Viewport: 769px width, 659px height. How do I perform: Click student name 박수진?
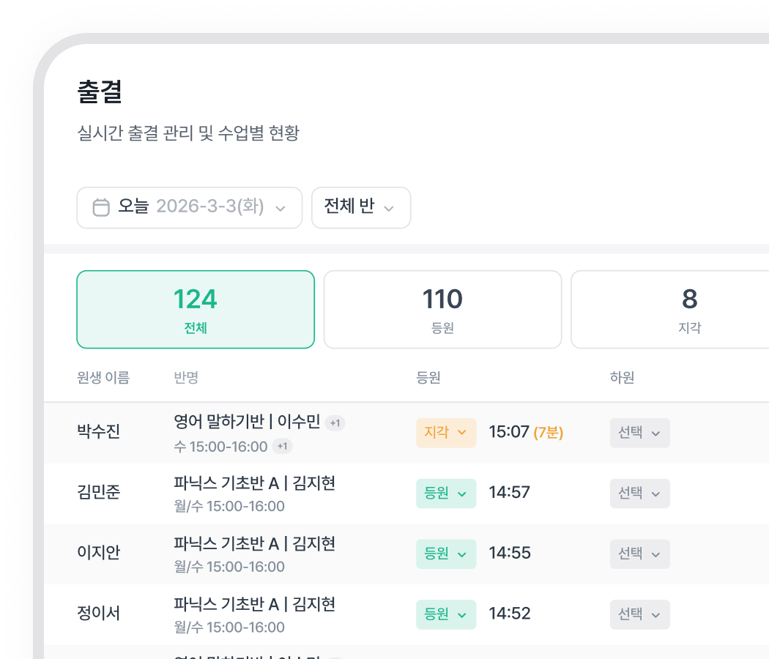(98, 432)
